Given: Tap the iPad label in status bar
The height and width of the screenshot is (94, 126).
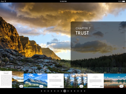Looking at the screenshot, I should point(2,1).
